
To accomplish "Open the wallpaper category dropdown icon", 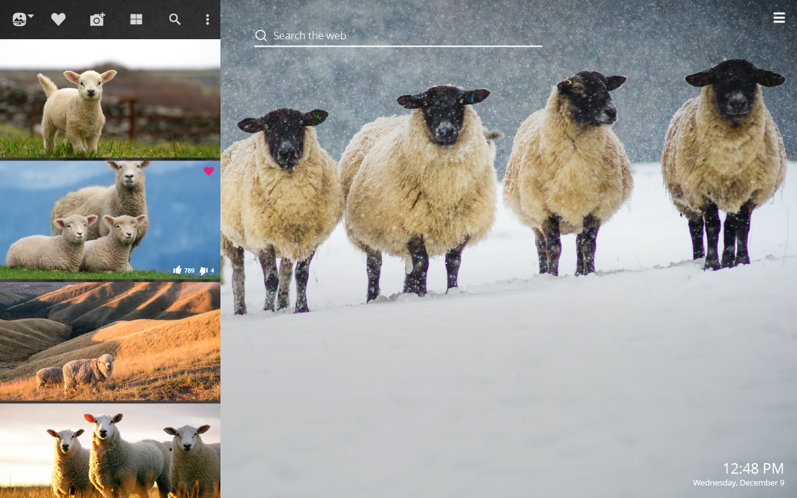I will click(x=23, y=19).
